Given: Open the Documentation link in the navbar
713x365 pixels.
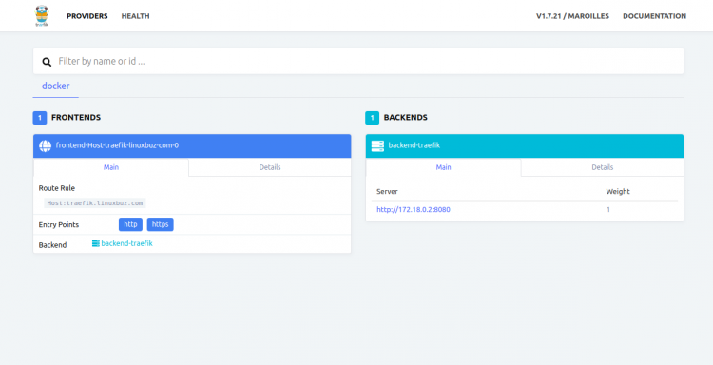Looking at the screenshot, I should point(654,16).
